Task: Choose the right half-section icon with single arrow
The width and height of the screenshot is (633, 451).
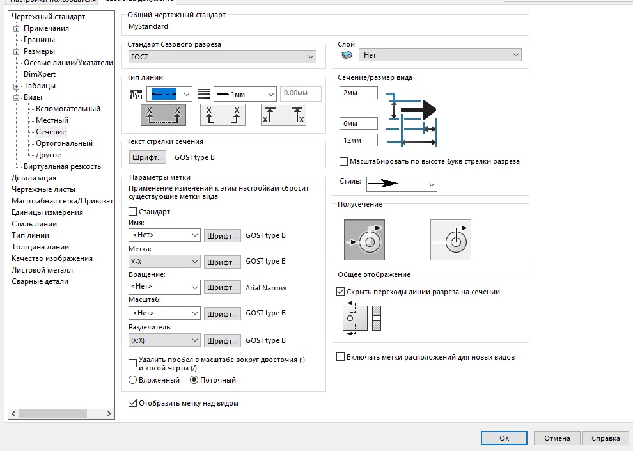Action: click(x=450, y=240)
